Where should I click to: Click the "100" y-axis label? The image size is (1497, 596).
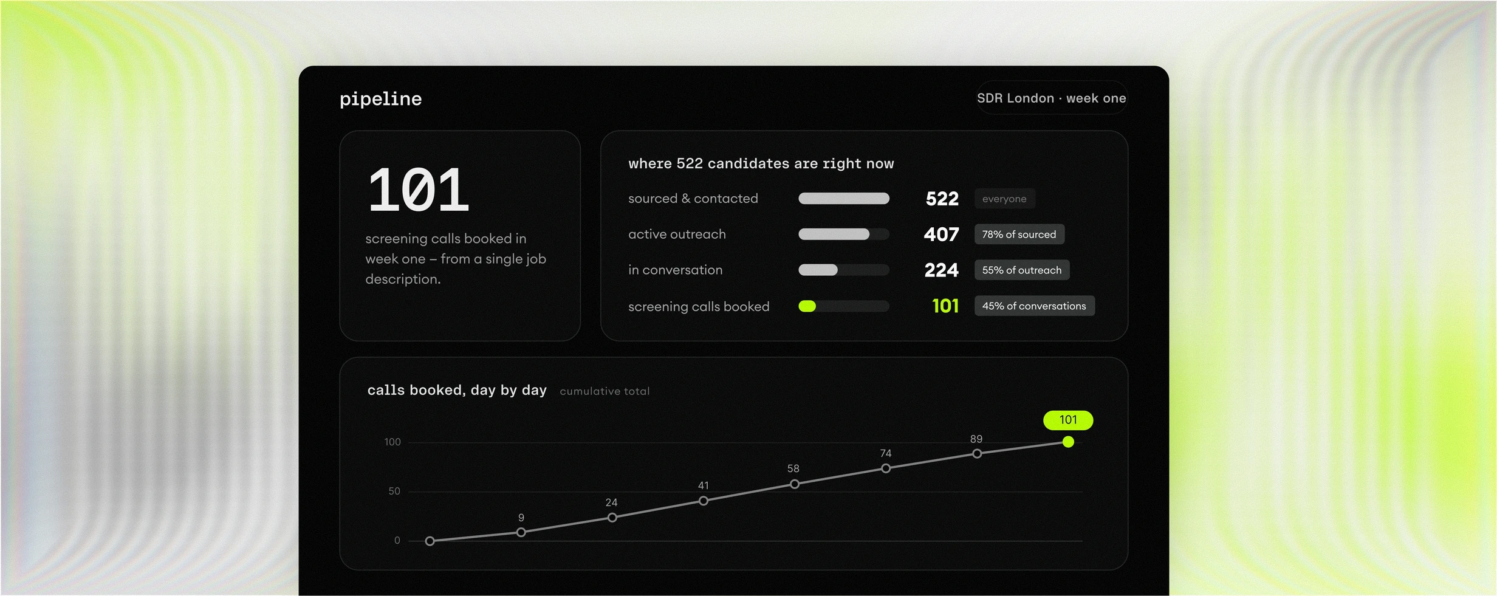(x=392, y=442)
